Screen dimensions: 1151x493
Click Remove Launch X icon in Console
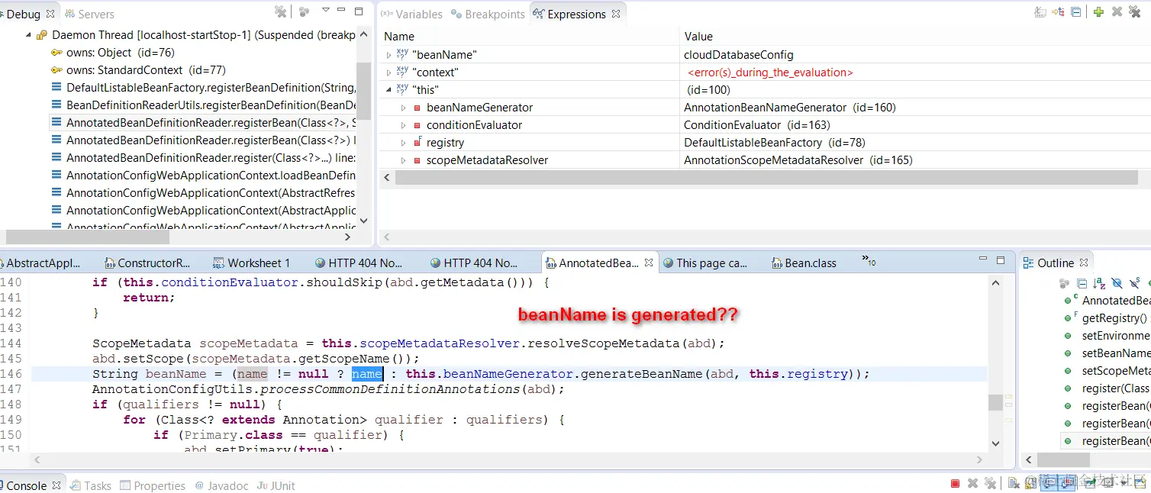pos(972,483)
